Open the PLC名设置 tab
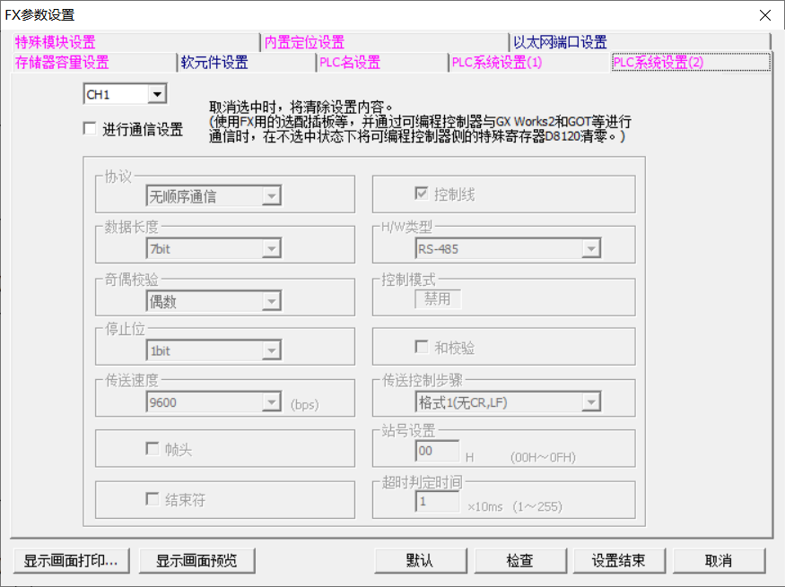The height and width of the screenshot is (587, 785). [x=350, y=62]
